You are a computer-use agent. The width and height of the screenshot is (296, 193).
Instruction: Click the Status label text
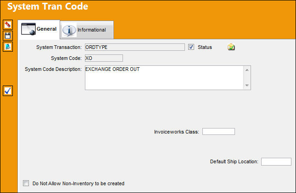(x=205, y=47)
